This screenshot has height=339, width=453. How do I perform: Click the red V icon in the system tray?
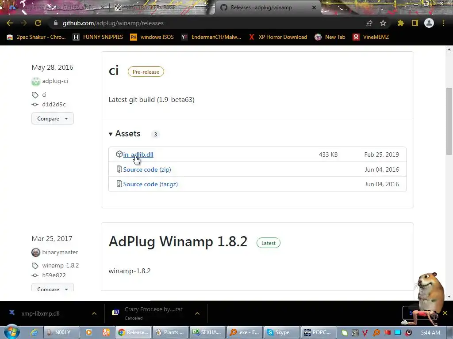[365, 333]
